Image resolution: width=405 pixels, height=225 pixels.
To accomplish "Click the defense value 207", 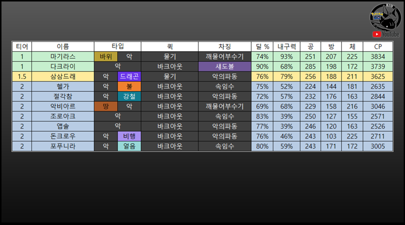I will (331, 57).
